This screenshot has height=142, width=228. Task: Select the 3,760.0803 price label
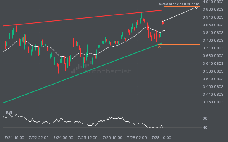[213, 40]
